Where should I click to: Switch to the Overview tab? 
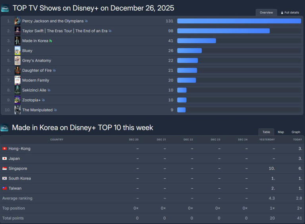tap(266, 13)
